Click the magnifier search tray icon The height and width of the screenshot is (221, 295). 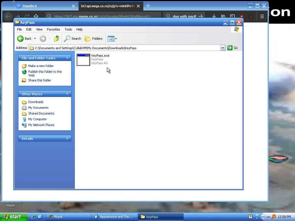click(x=274, y=217)
